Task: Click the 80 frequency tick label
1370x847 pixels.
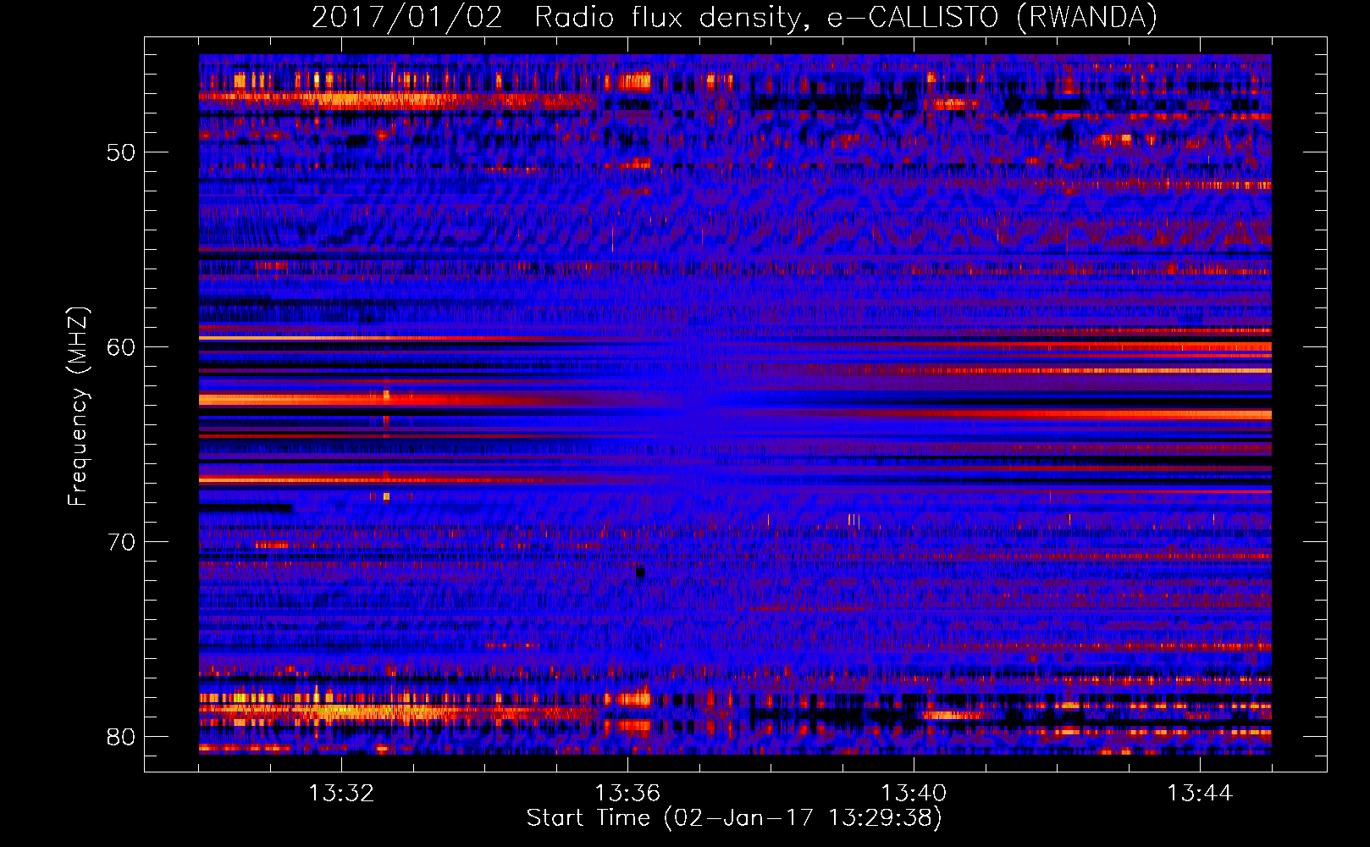Action: point(121,737)
